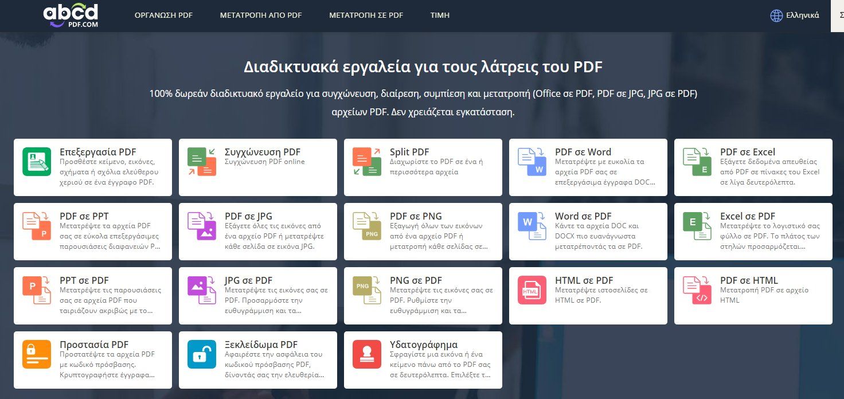Click the abcdPDF.com logo
This screenshot has height=399, width=844.
pos(71,15)
